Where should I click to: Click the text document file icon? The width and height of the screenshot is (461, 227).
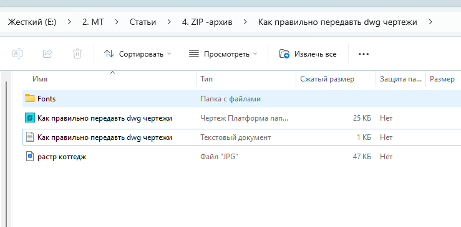30,137
